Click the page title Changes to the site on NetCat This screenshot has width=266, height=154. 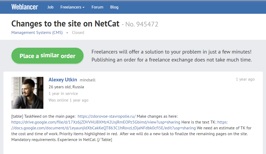click(x=65, y=24)
